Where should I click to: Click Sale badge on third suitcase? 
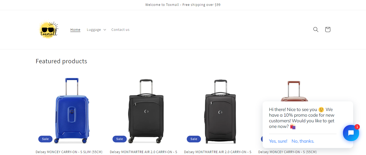pos(194,139)
